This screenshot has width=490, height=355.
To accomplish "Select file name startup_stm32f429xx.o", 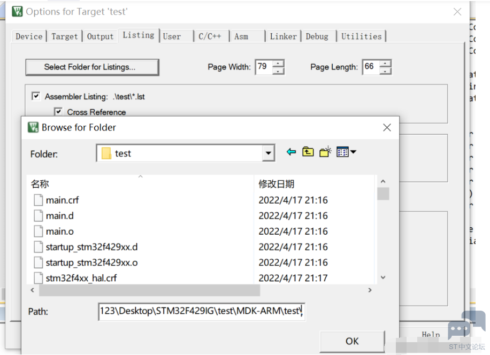I will point(91,263).
